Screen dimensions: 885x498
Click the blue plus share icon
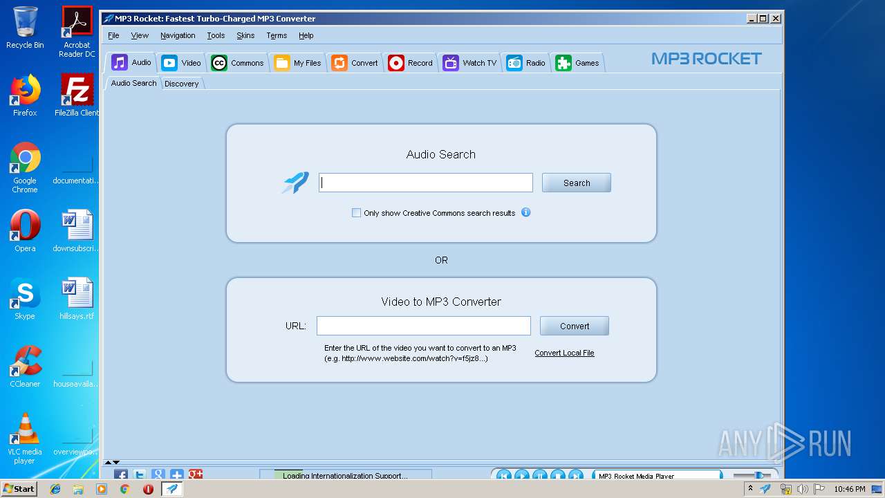177,474
